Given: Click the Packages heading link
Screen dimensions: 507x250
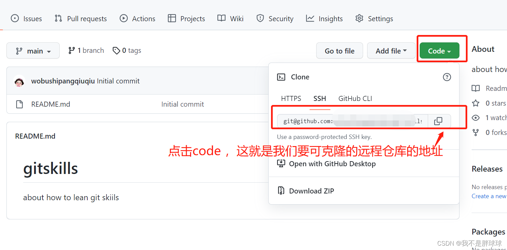Looking at the screenshot, I should pyautogui.click(x=488, y=232).
